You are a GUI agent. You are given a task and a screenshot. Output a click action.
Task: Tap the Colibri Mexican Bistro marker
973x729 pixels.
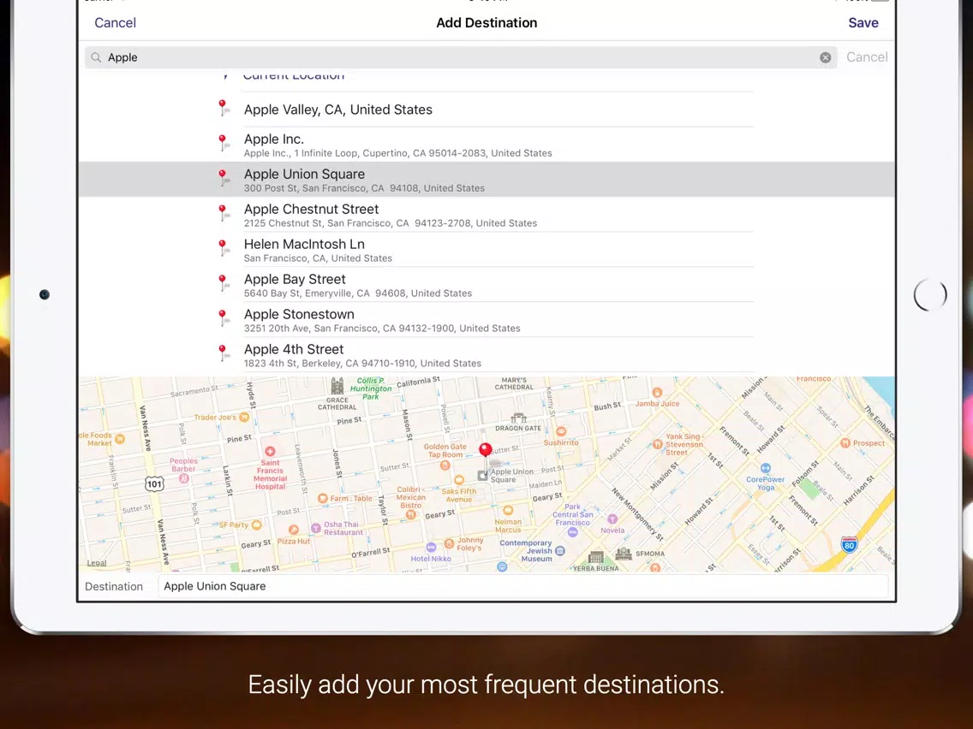[x=410, y=514]
